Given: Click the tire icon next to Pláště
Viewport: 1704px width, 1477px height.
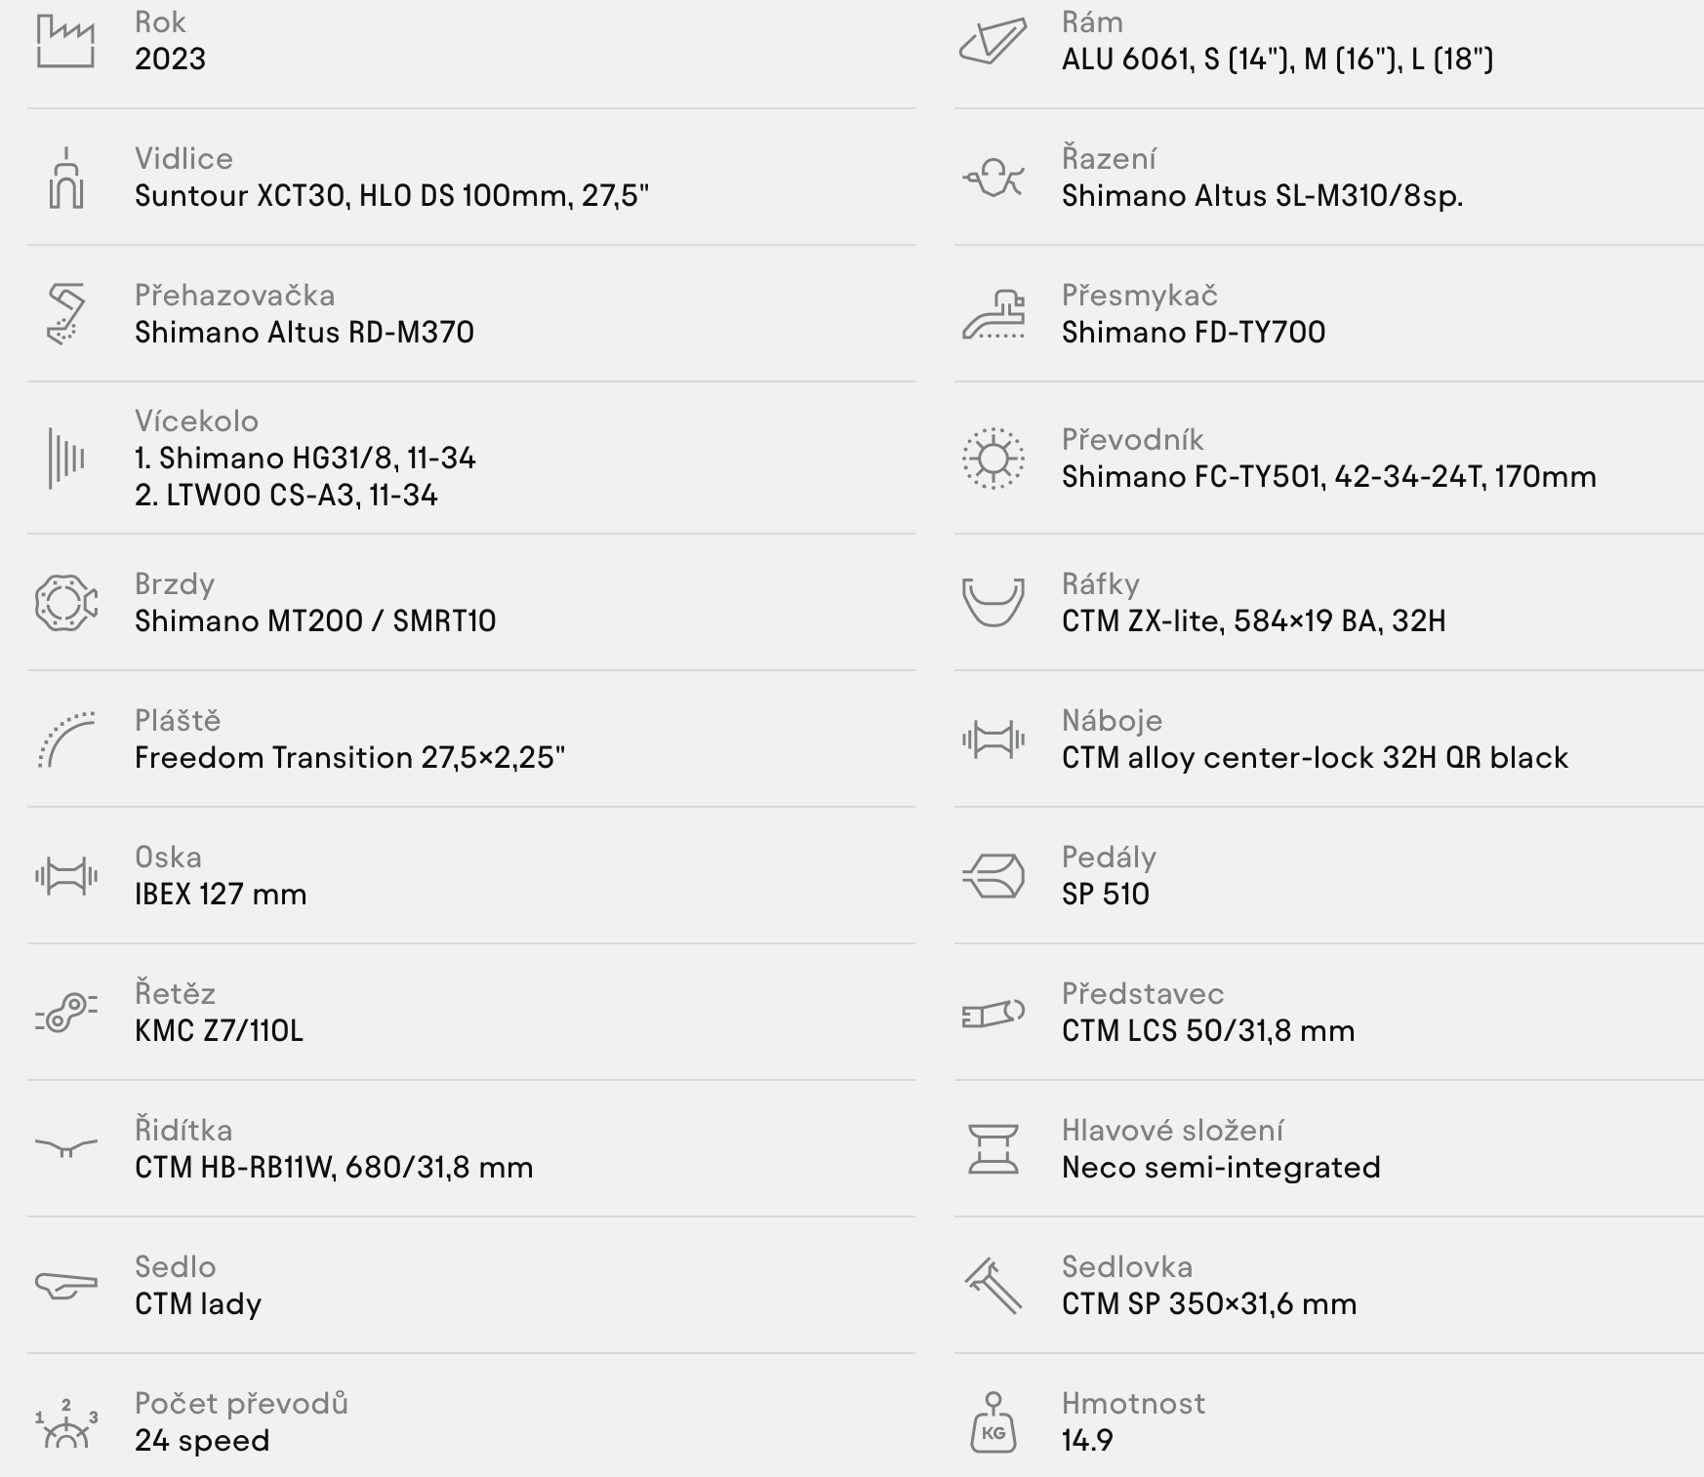Looking at the screenshot, I should [x=65, y=739].
